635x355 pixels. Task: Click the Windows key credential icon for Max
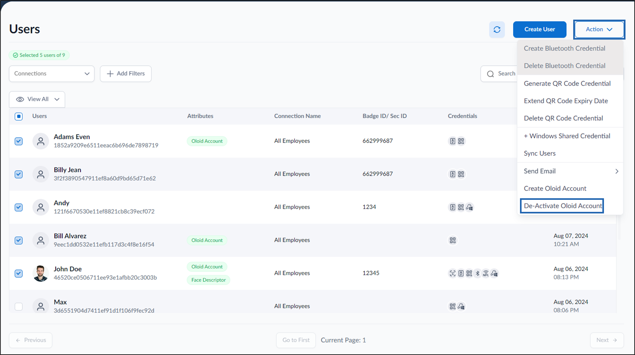[x=461, y=307]
